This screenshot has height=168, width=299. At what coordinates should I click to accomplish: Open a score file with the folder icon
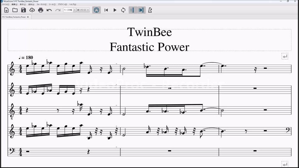click(15, 10)
